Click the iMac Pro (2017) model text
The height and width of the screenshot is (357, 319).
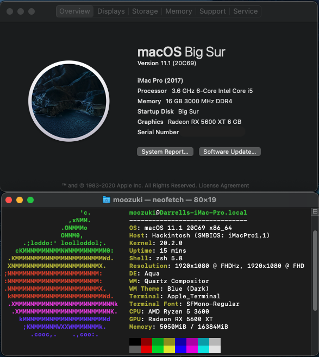[x=160, y=80]
